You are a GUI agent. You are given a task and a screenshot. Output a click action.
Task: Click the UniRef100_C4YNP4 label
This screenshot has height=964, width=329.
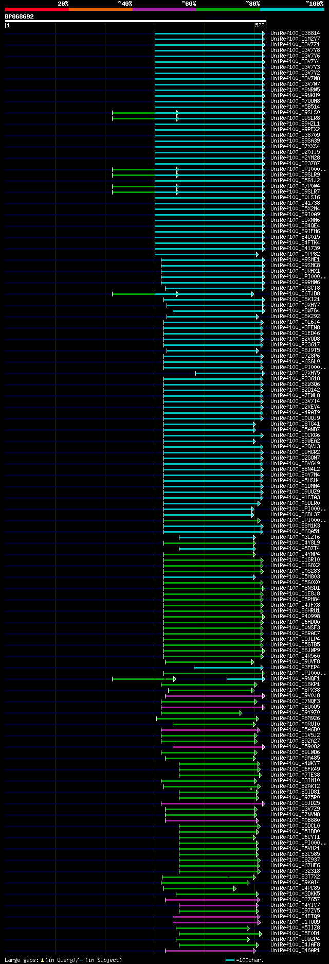point(295,554)
